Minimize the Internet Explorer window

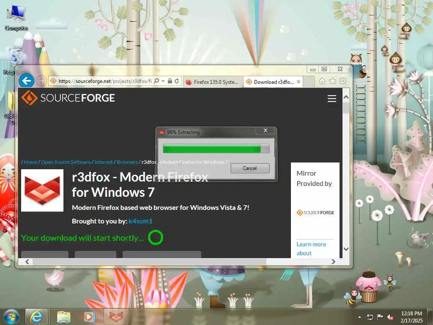point(312,69)
